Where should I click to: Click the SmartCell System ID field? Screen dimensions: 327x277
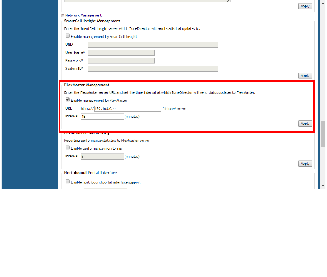point(153,68)
